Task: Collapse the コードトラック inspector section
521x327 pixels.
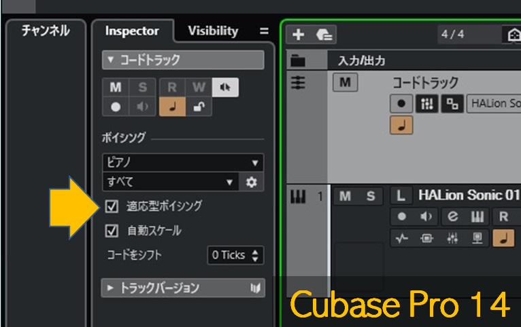Action: 183,60
